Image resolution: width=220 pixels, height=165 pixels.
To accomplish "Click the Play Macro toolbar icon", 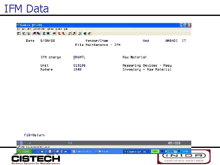I will click(69, 33).
